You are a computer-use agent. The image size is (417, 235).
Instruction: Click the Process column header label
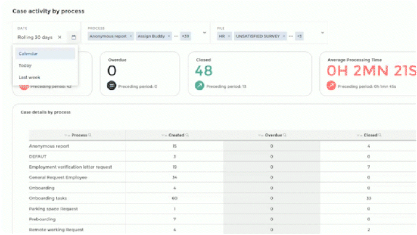(x=79, y=135)
